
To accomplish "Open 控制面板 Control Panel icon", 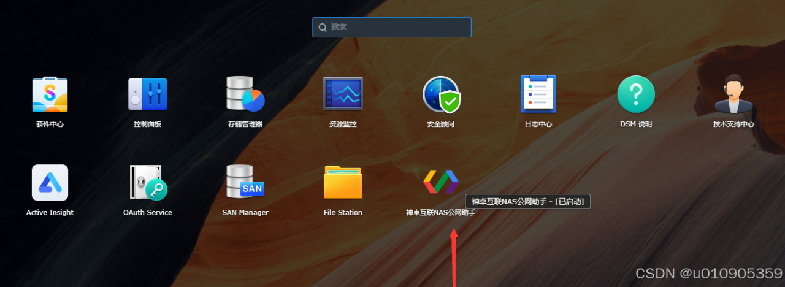I will pyautogui.click(x=147, y=94).
